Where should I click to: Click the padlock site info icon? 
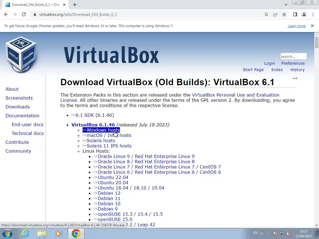click(x=35, y=14)
